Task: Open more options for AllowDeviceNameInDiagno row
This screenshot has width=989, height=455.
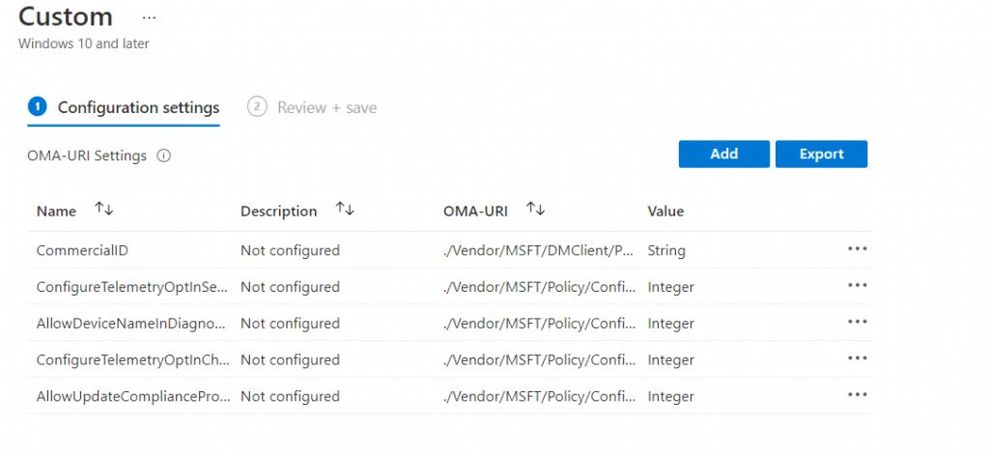Action: (858, 322)
